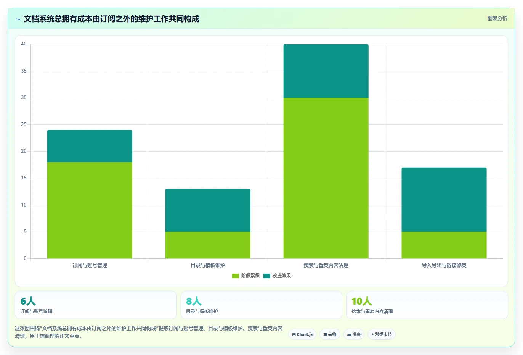Click the small blue icon before the title

[x=18, y=19]
